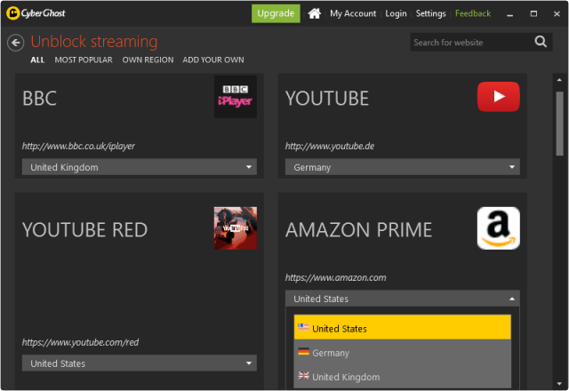
Task: Click the BBC title text
Action: (x=39, y=99)
